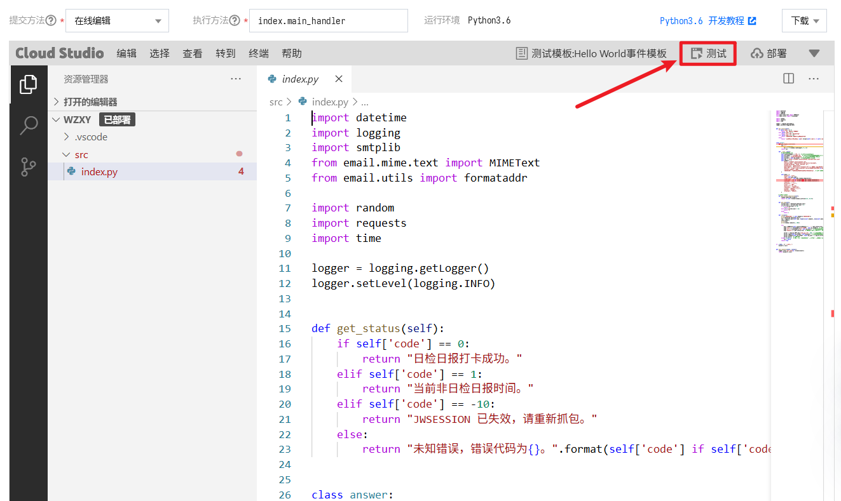Expand the 打开的编辑器 section

[x=90, y=102]
